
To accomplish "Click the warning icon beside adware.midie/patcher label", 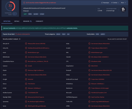I will pos(16,34).
